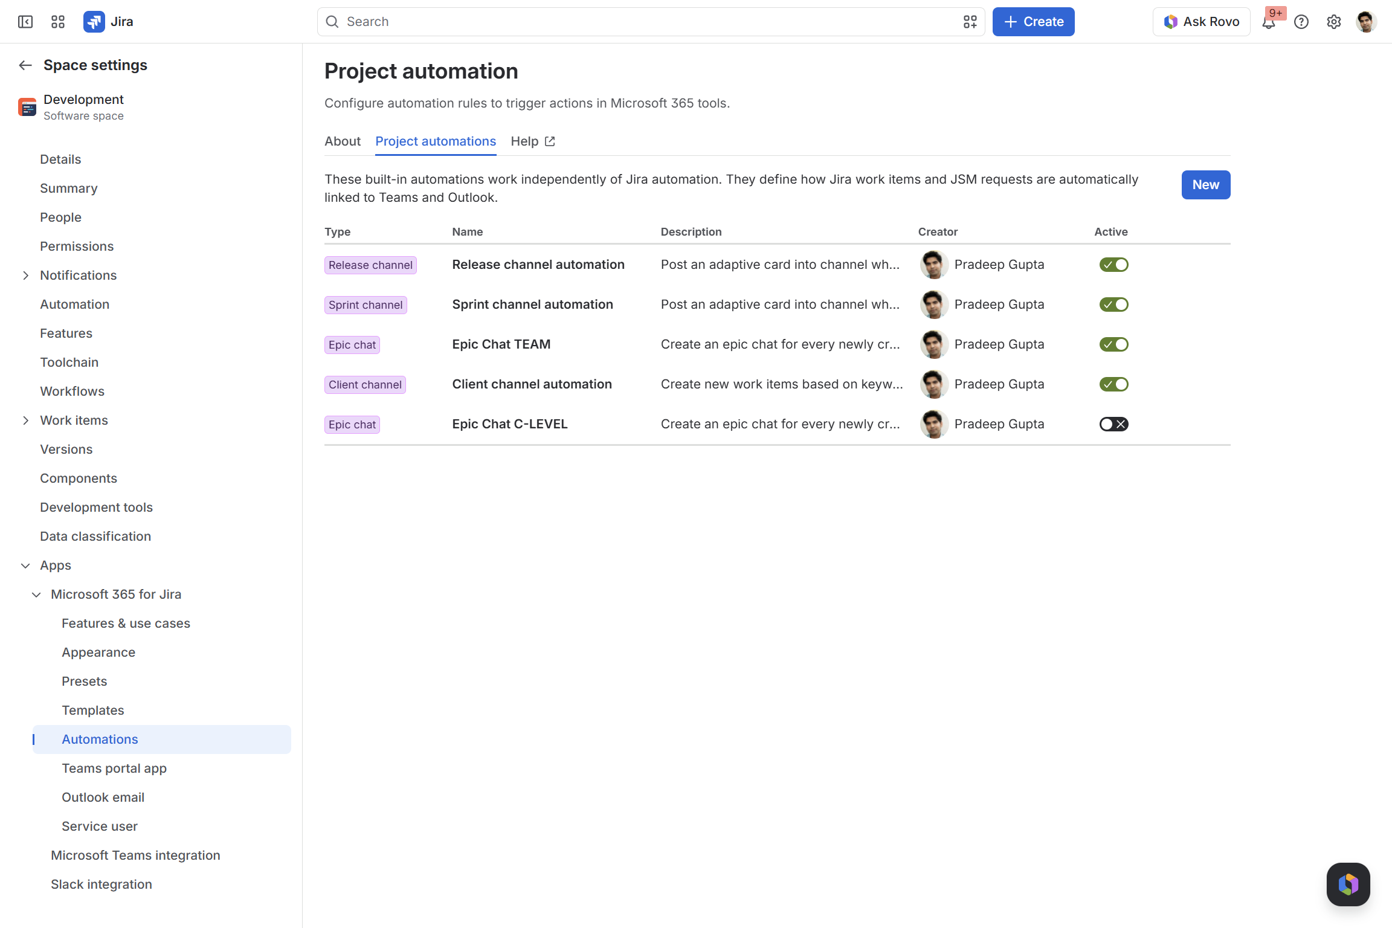This screenshot has height=928, width=1392.
Task: Switch to the About tab
Action: click(343, 141)
